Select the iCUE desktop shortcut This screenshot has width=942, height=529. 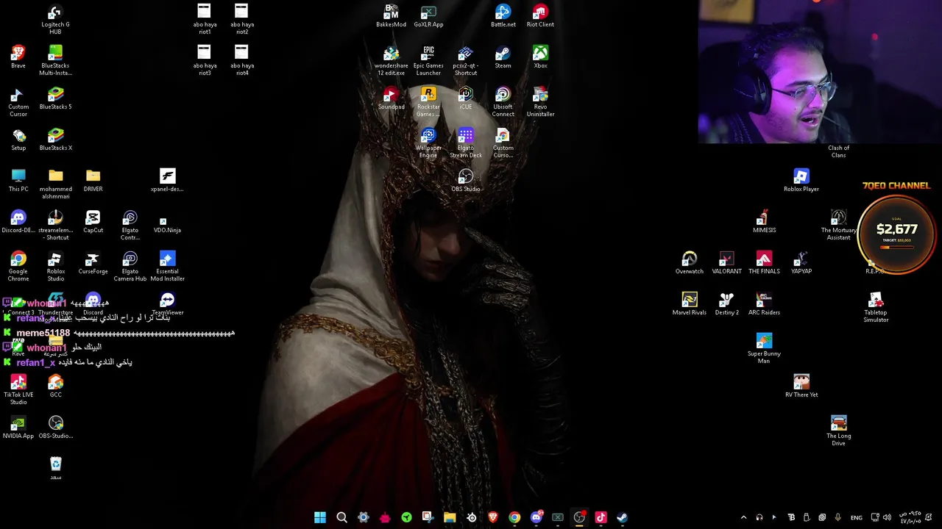pyautogui.click(x=465, y=98)
